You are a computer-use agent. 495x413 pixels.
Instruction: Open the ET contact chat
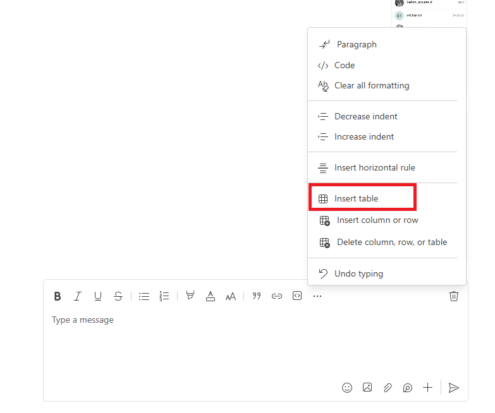[x=429, y=15]
